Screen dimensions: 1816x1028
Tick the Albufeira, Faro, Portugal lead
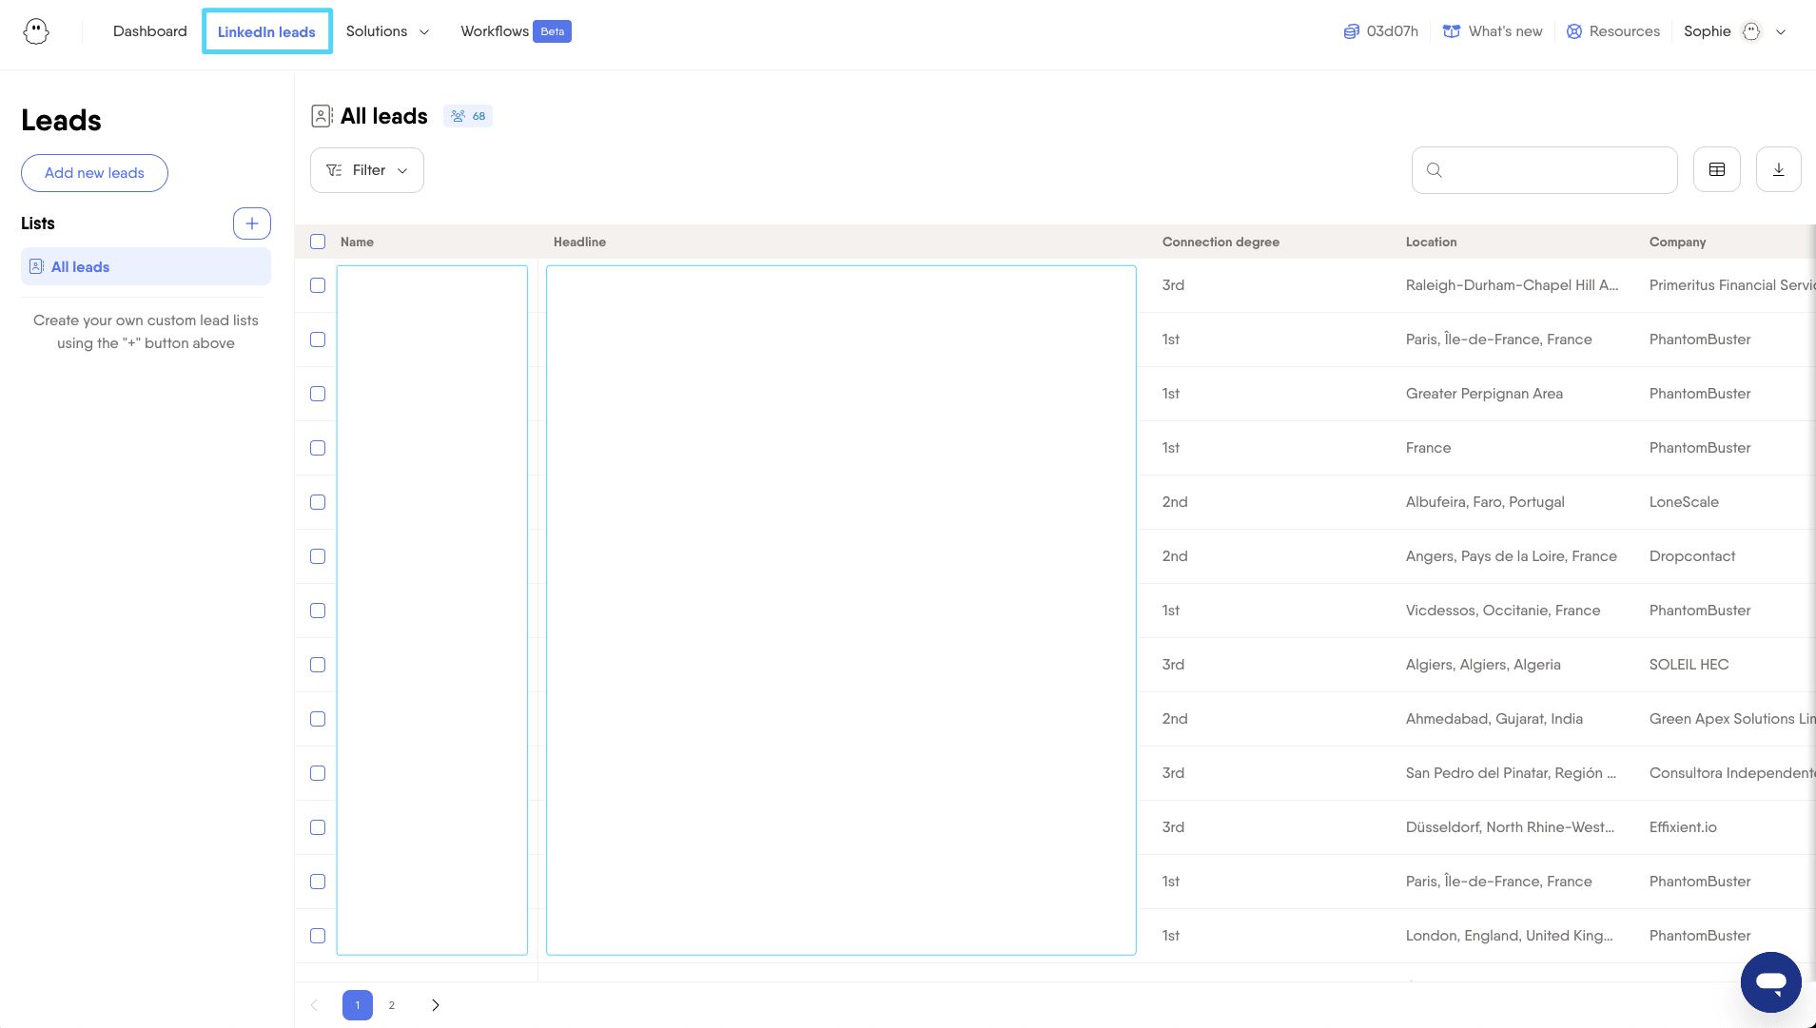click(x=318, y=502)
